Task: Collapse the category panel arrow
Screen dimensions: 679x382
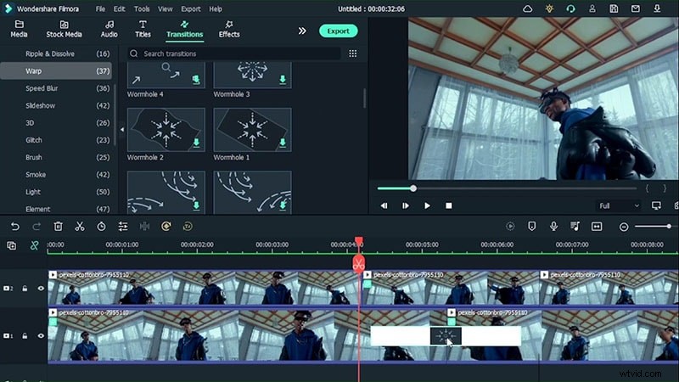Action: point(121,130)
